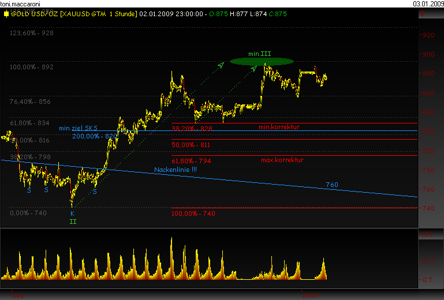The height and width of the screenshot is (300, 444).
Task: Click the red '61,80% - 794' retracement label
Action: (191, 161)
